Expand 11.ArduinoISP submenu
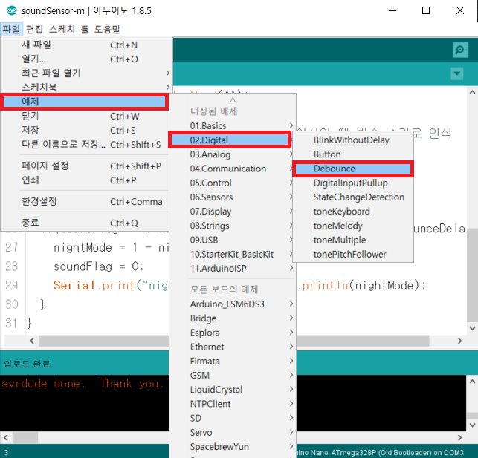 coord(233,269)
